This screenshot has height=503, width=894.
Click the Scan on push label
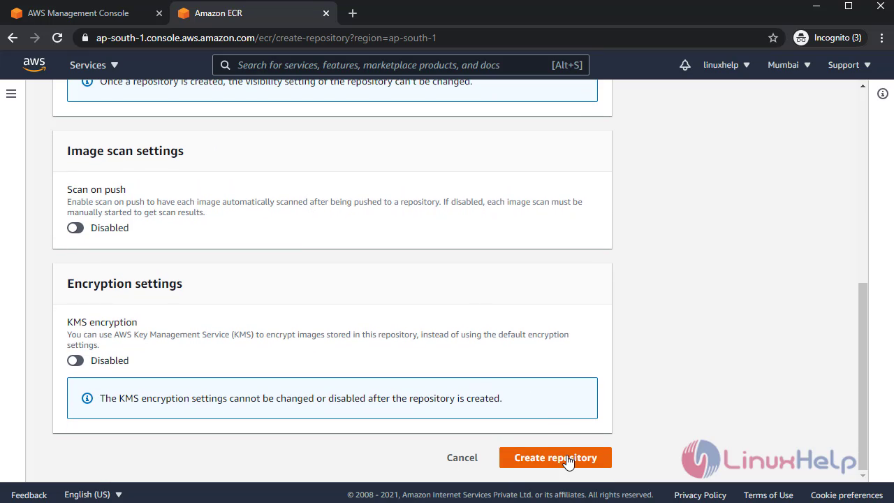(96, 189)
